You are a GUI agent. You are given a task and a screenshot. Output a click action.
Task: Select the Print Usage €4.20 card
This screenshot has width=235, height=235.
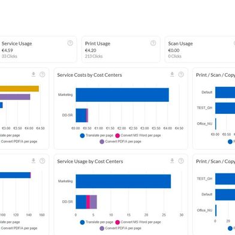coord(121,49)
